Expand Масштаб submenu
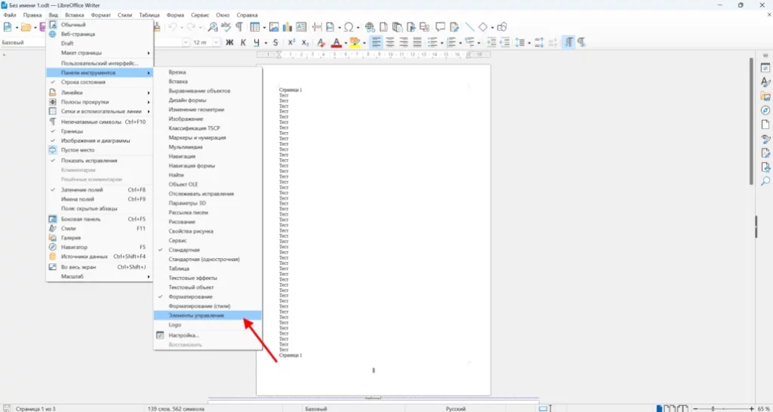Screen dimensions: 773x412 click(100, 276)
